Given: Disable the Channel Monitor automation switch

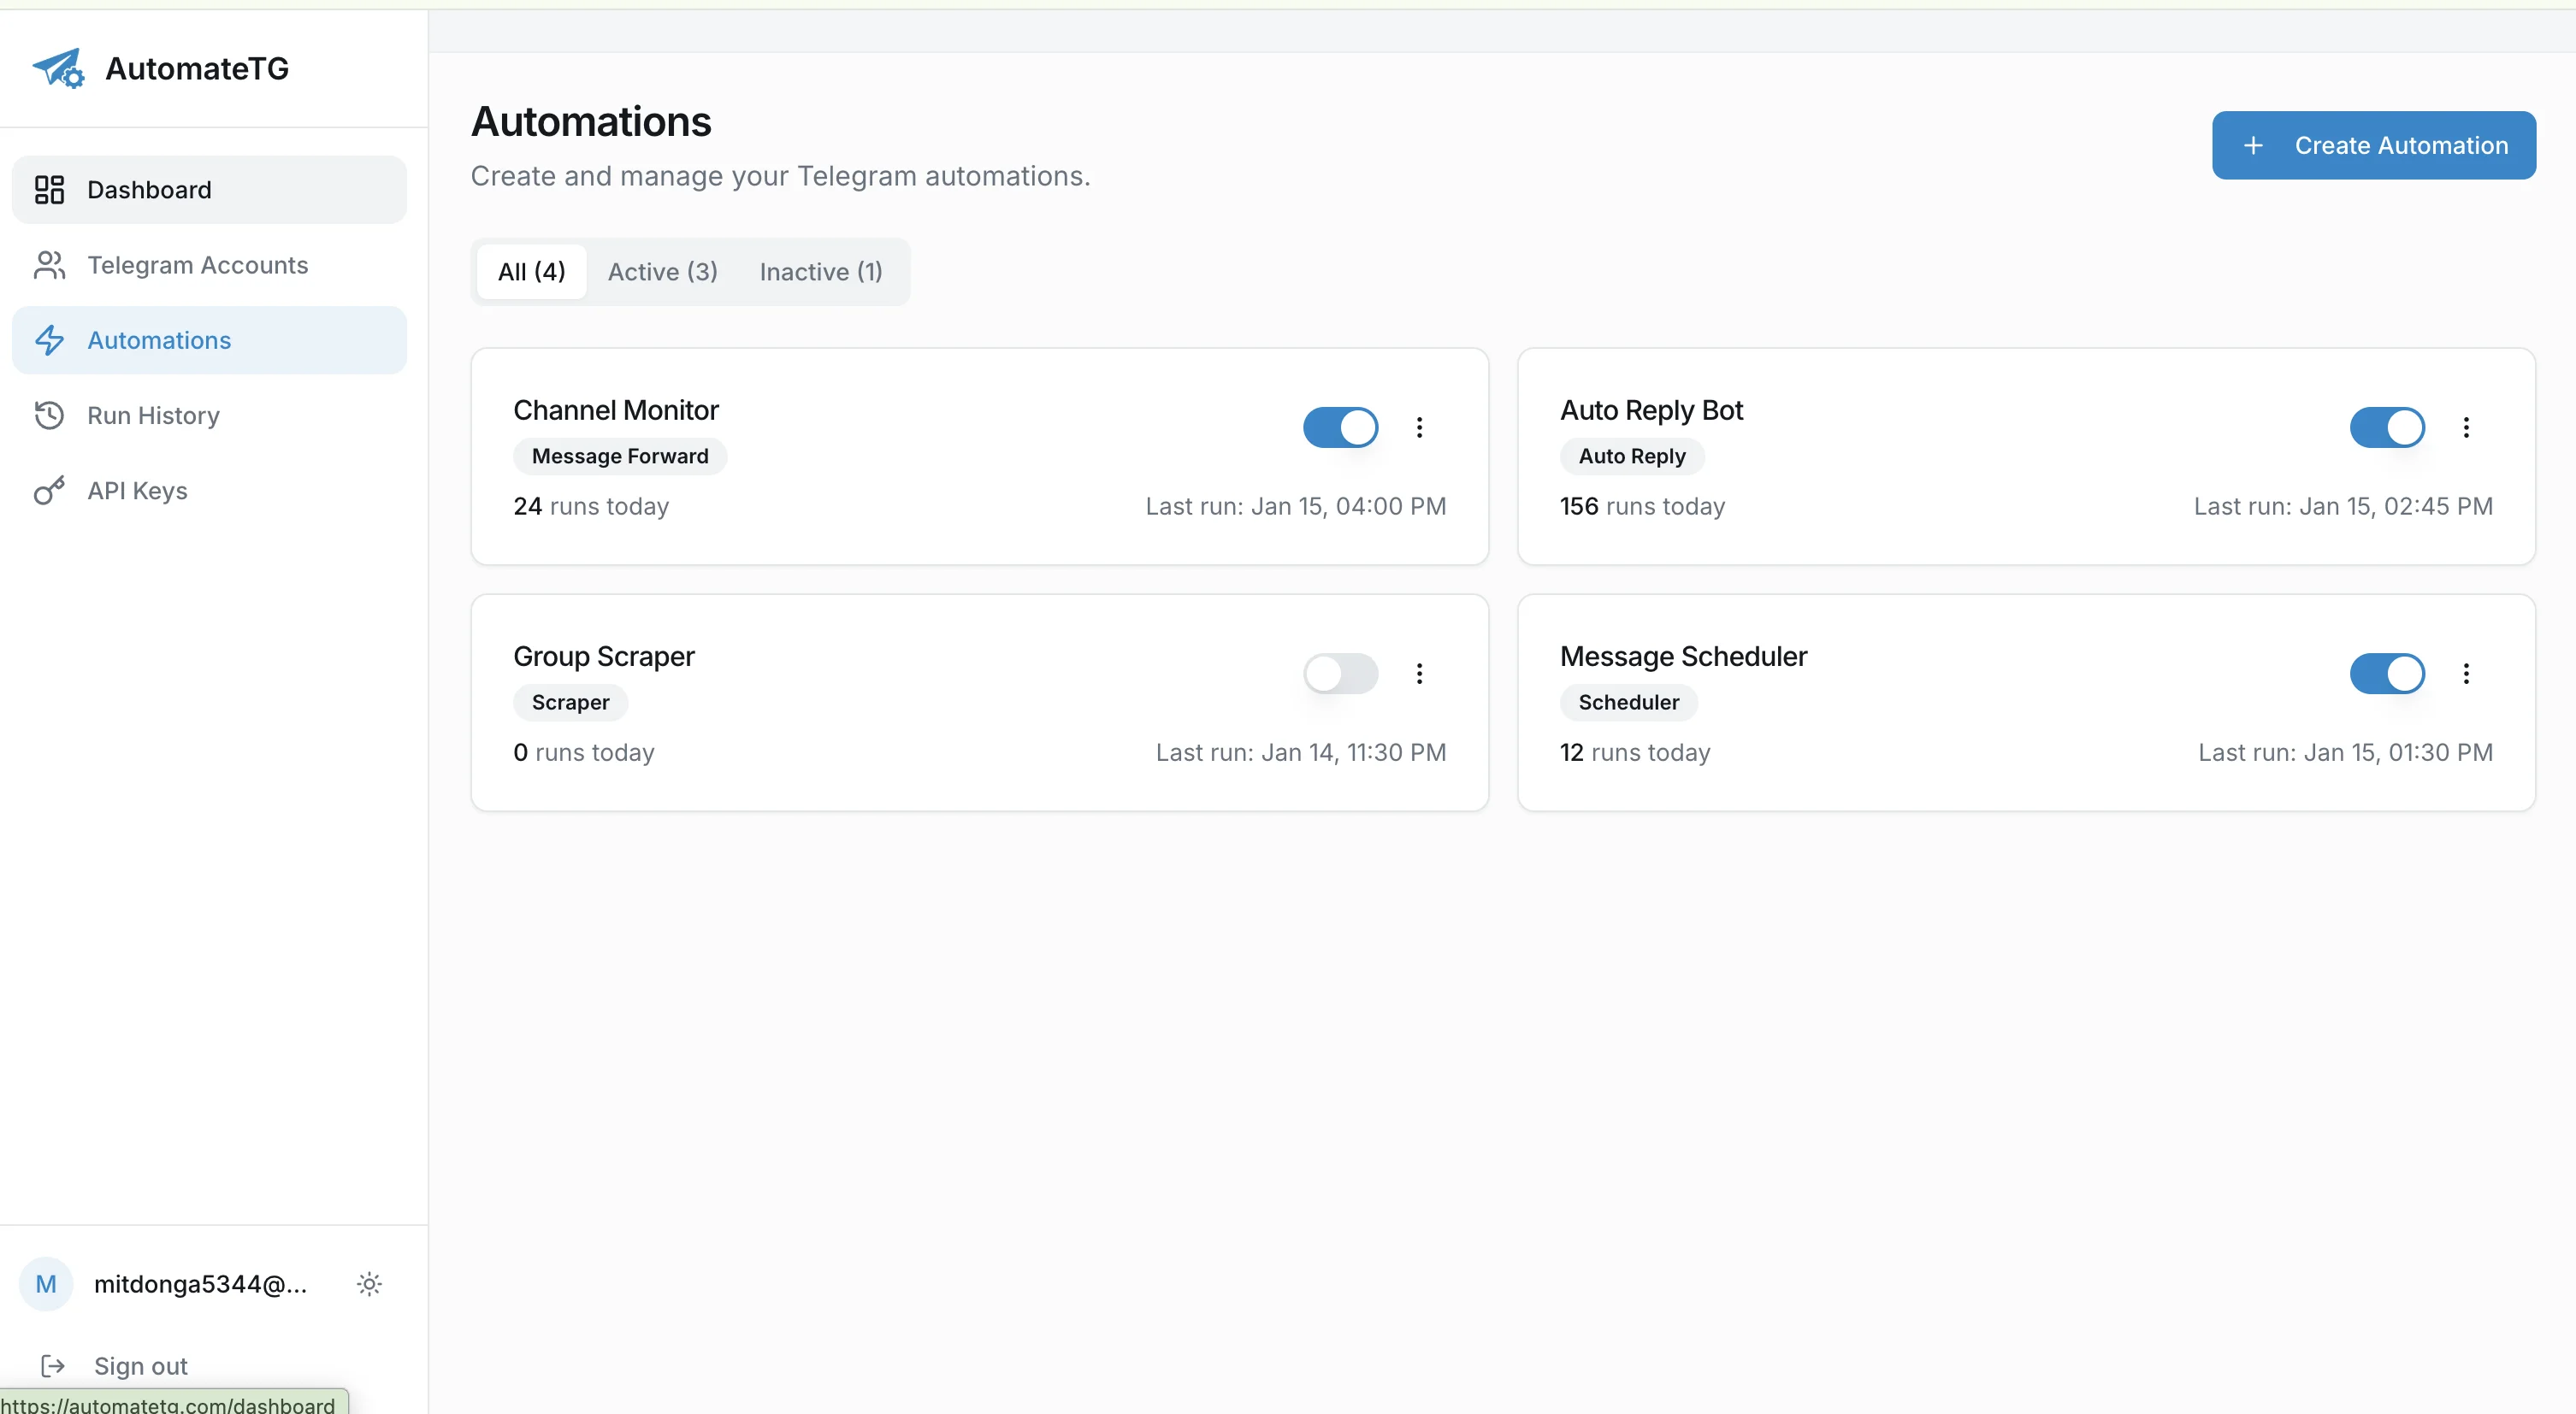Looking at the screenshot, I should coord(1340,427).
